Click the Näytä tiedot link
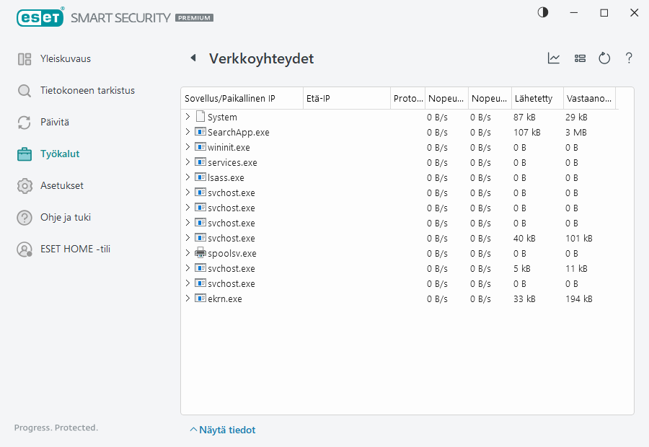 pyautogui.click(x=222, y=430)
